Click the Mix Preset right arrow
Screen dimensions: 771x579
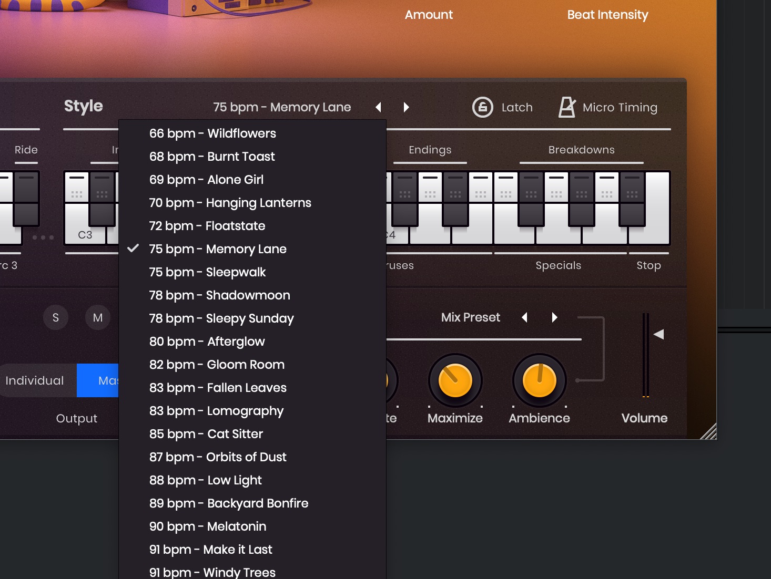point(554,317)
